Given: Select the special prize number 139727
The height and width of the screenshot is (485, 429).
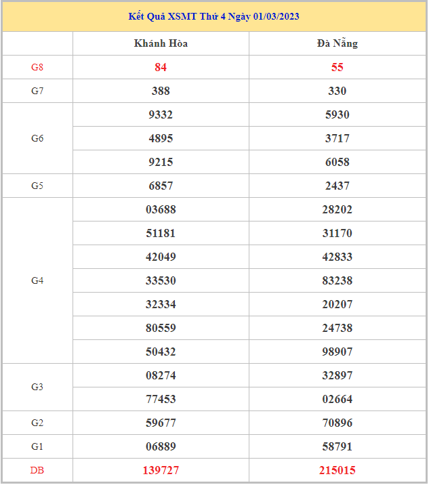Looking at the screenshot, I should click(x=161, y=470).
